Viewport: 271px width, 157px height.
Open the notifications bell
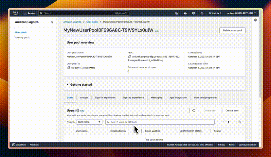pos(185,13)
